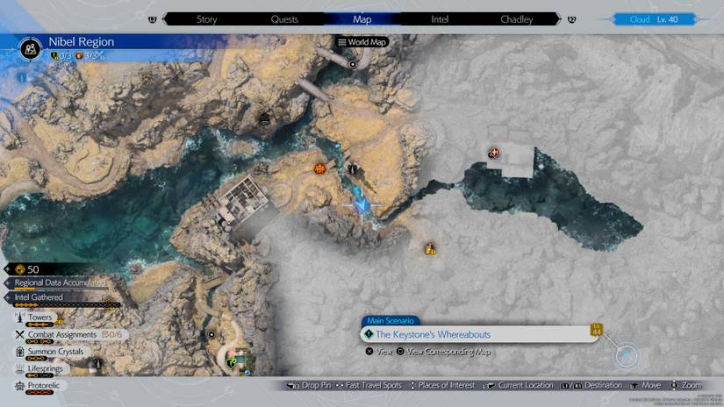The height and width of the screenshot is (407, 724).
Task: Click the Nibel Region party icon
Action: (31, 48)
